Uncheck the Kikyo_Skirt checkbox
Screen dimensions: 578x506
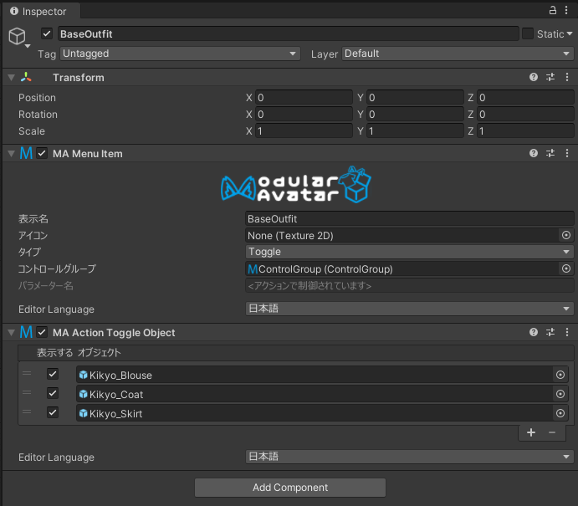(x=53, y=412)
